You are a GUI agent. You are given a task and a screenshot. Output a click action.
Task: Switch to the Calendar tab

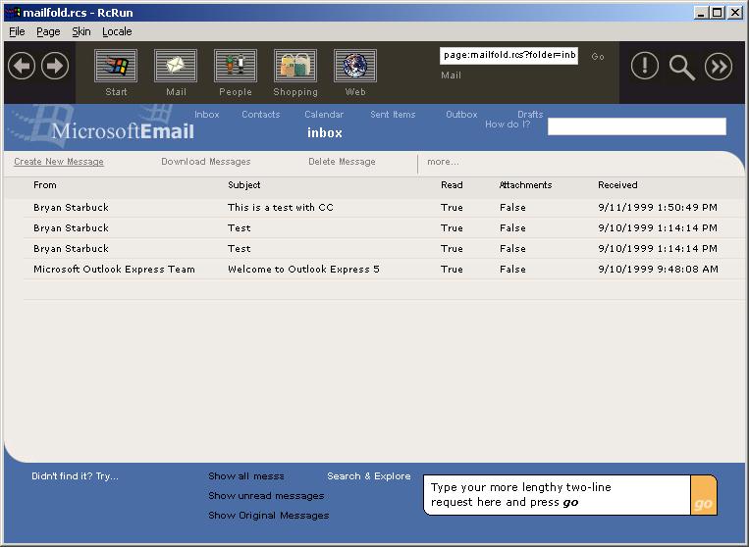coord(324,115)
